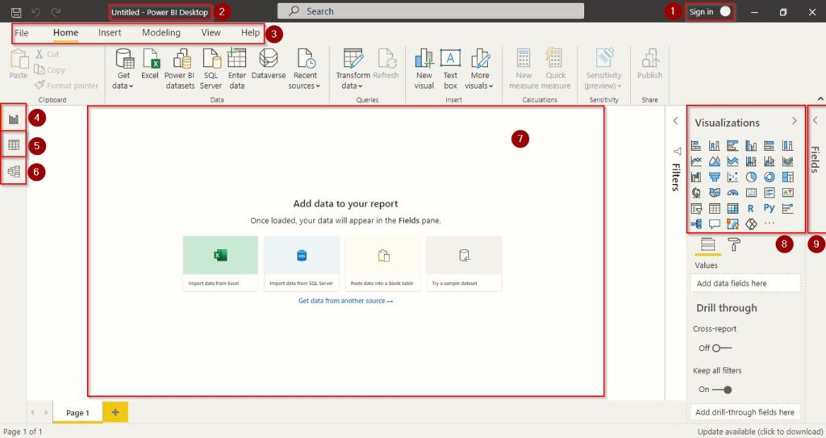
Task: Expand the Filters pane chevron
Action: coord(675,121)
